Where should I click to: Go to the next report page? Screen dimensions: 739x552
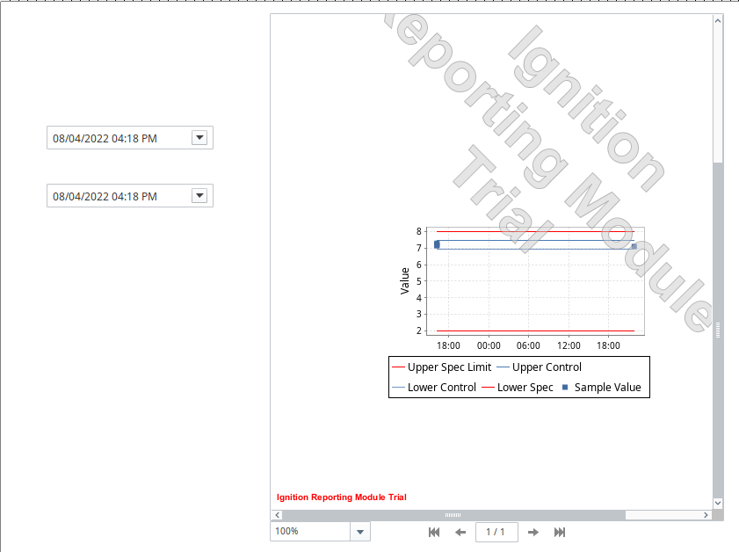[533, 532]
